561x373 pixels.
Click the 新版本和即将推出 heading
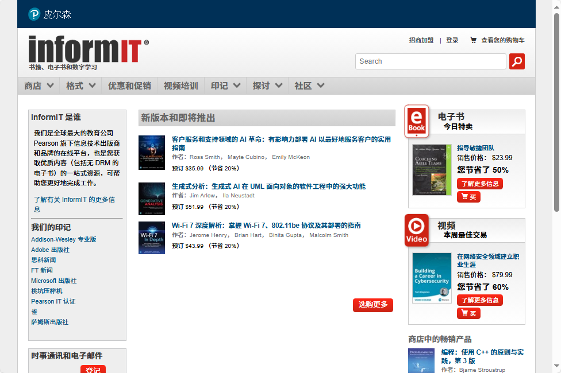pos(178,118)
